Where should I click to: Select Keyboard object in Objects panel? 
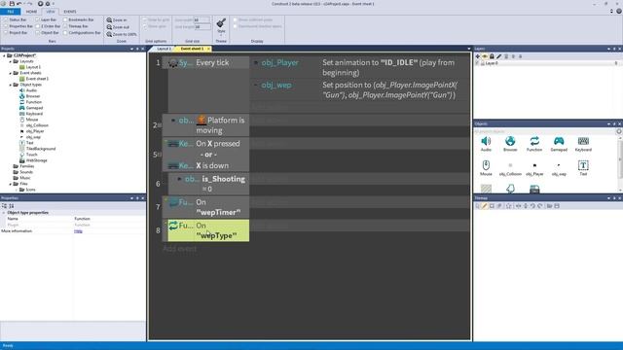583,144
